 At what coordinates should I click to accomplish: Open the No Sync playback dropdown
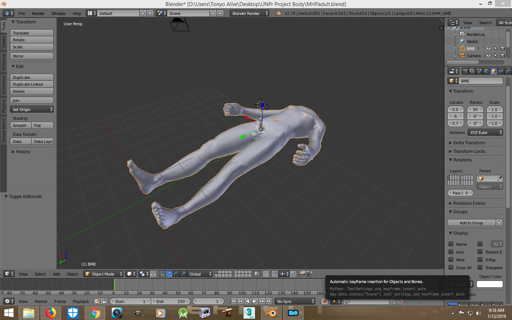[x=295, y=301]
